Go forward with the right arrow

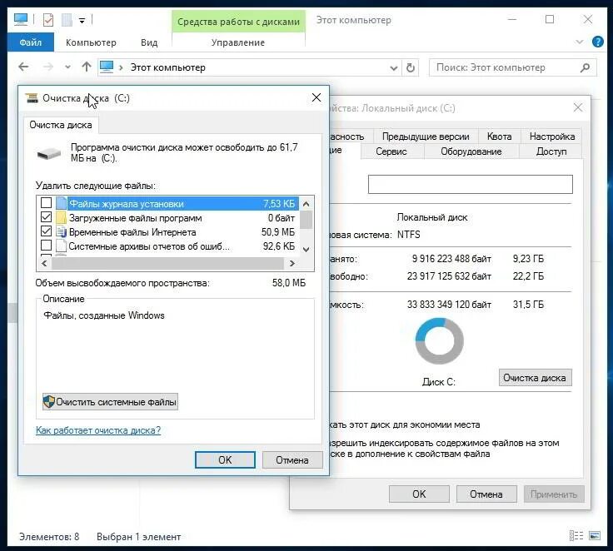pos(47,67)
